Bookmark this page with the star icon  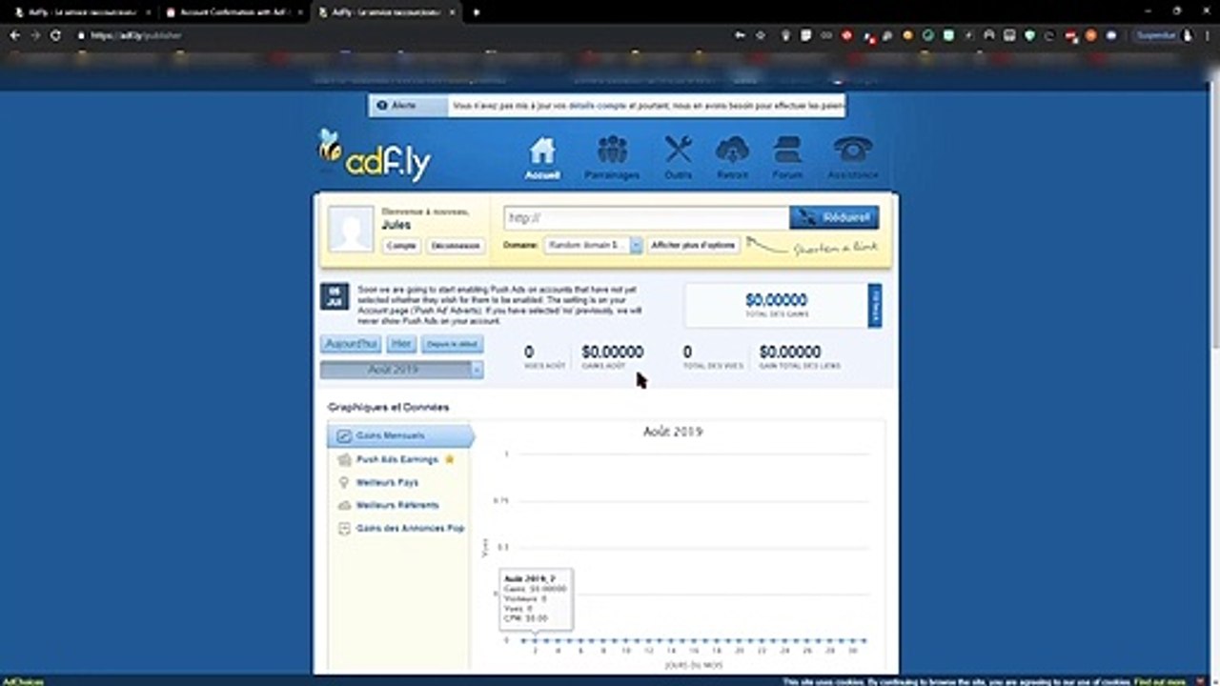click(761, 35)
